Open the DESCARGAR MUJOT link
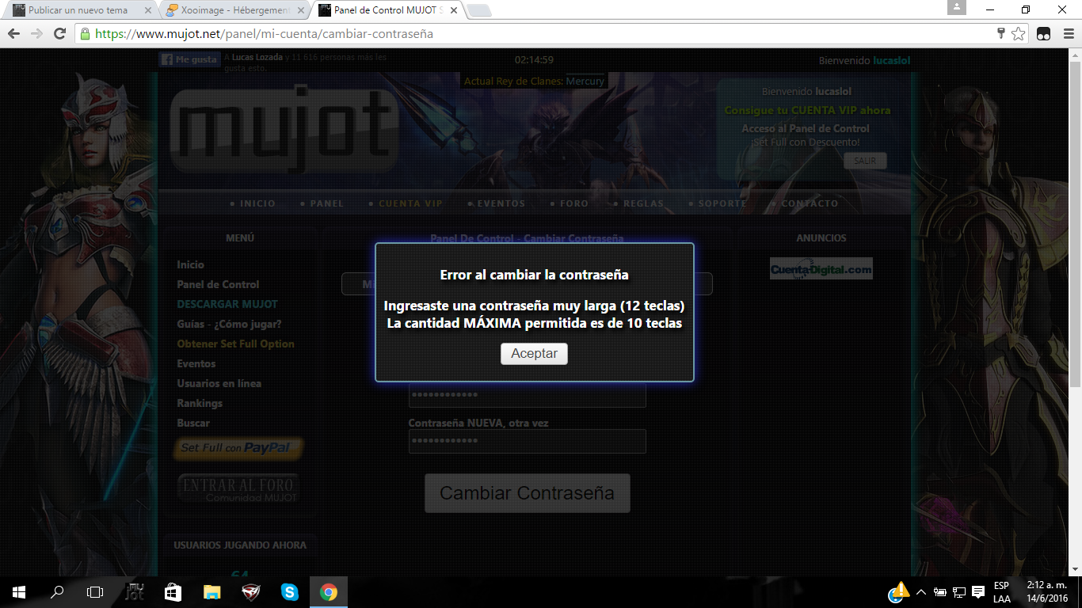1082x608 pixels. 227,304
